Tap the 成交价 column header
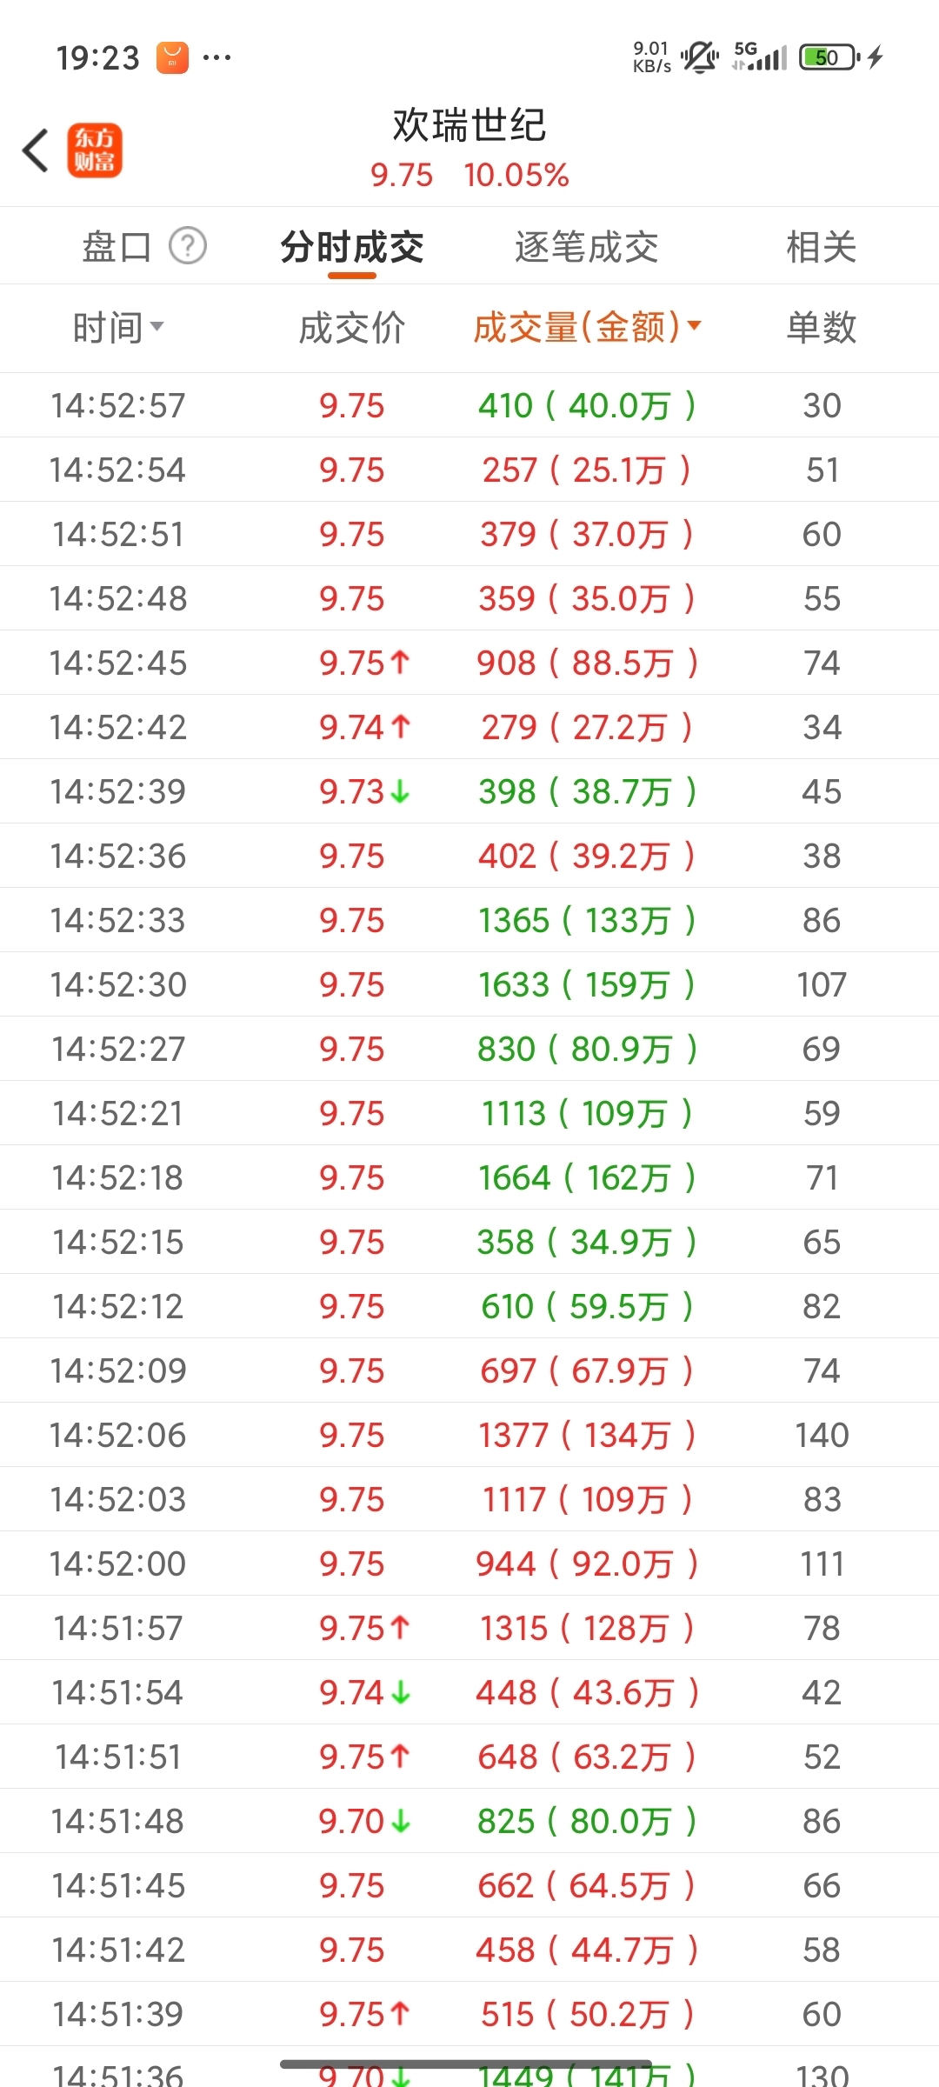 (x=351, y=328)
